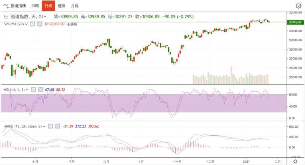Open chart settings gear at bottom right

(295, 161)
